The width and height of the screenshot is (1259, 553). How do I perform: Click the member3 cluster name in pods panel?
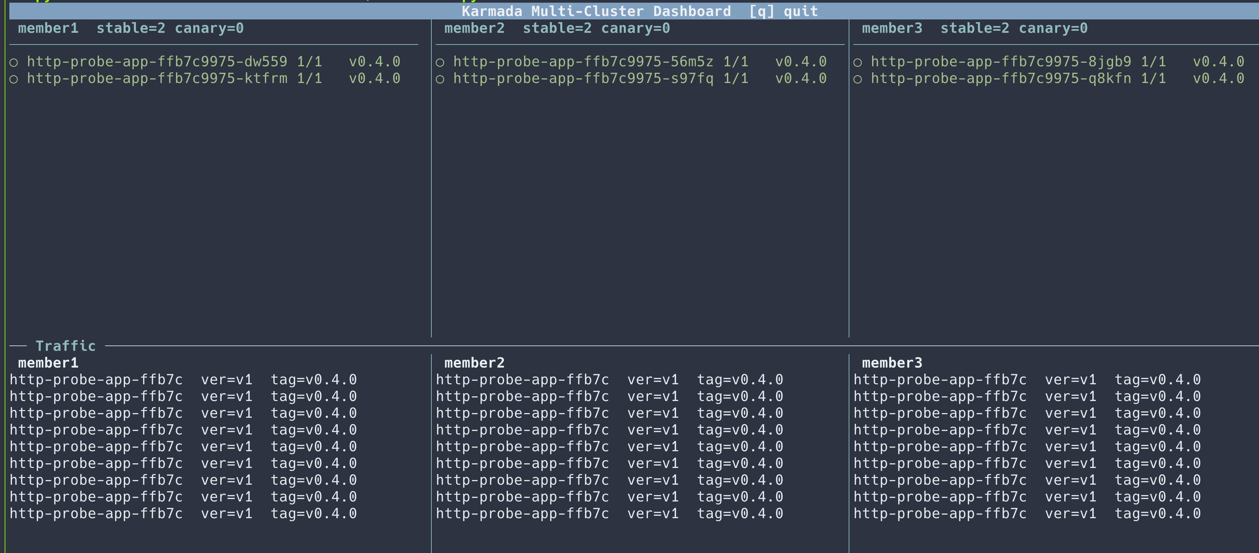(892, 28)
